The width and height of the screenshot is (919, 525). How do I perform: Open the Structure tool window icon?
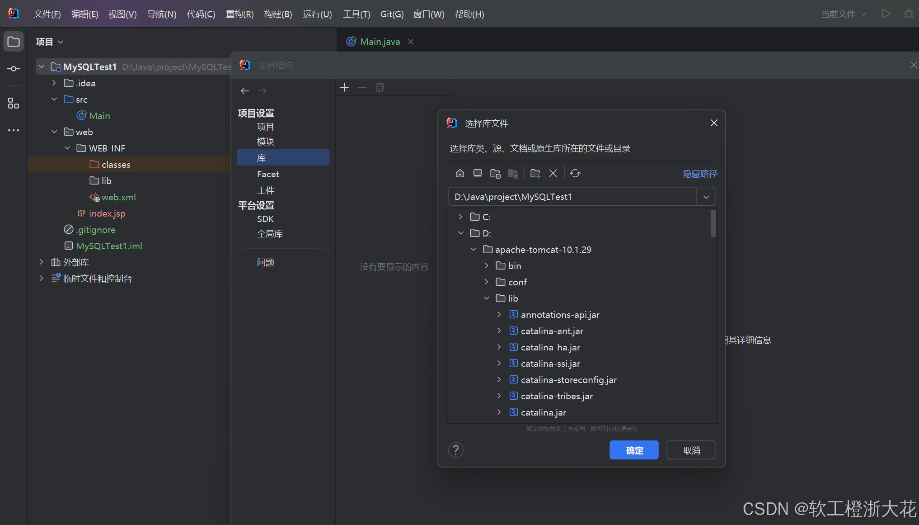tap(14, 104)
